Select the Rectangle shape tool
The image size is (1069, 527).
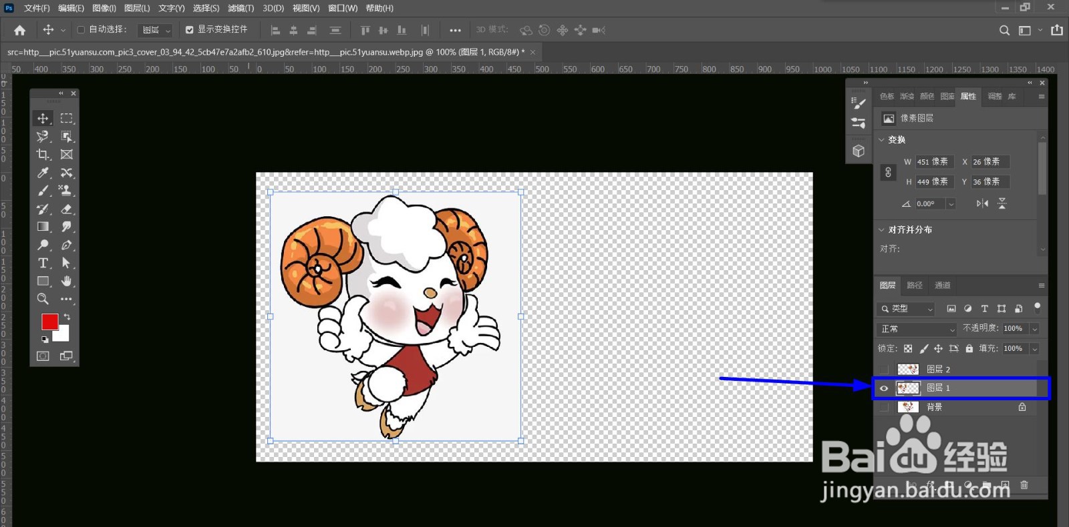(43, 281)
